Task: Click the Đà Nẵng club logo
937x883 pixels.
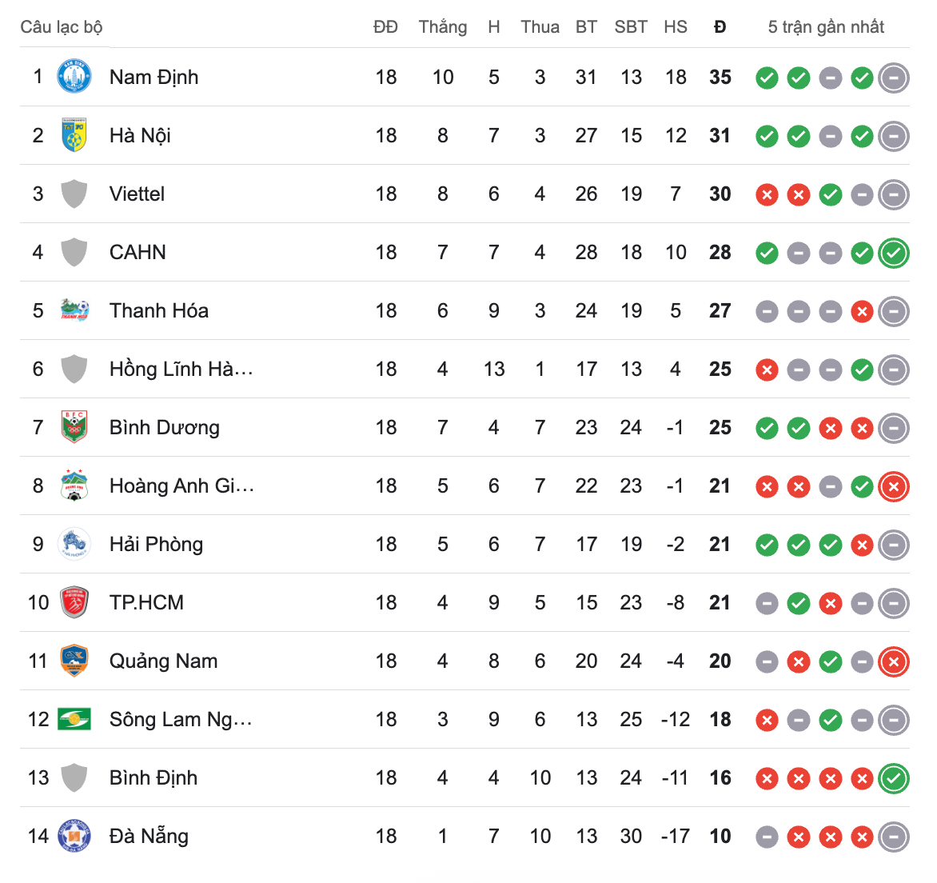Action: pos(74,836)
